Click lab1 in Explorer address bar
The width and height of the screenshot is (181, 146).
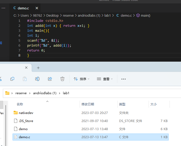pyautogui.click(x=66, y=93)
